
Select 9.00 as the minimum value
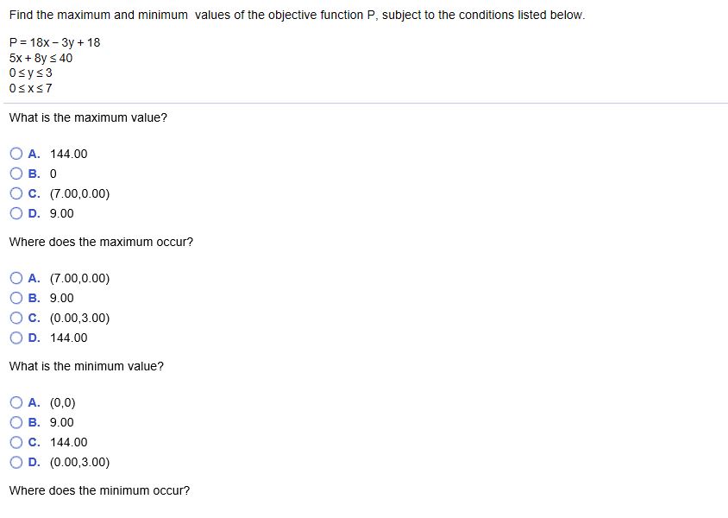pos(16,422)
